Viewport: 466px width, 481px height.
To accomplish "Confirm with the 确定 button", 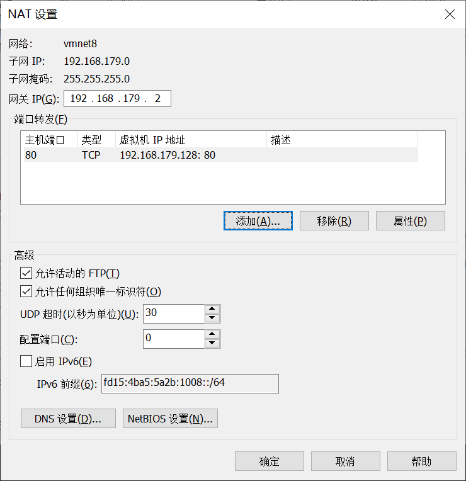I will pos(270,461).
